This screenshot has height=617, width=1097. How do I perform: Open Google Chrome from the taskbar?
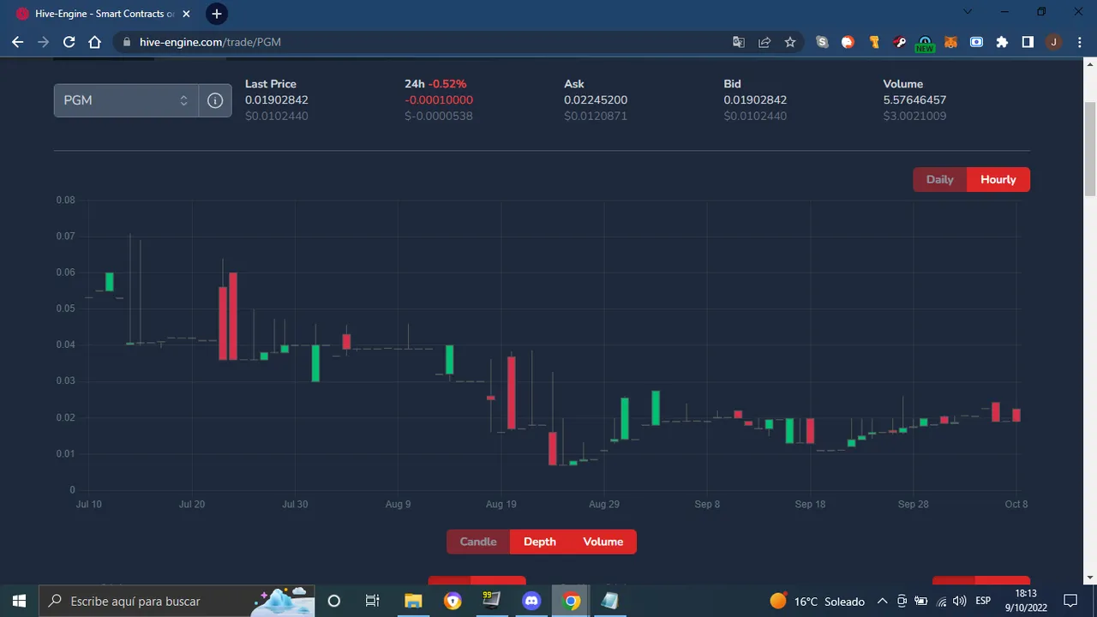pos(571,601)
